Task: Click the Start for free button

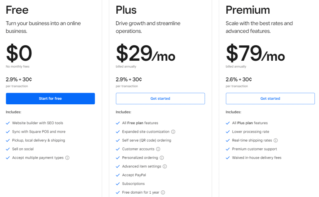Action: tap(50, 98)
